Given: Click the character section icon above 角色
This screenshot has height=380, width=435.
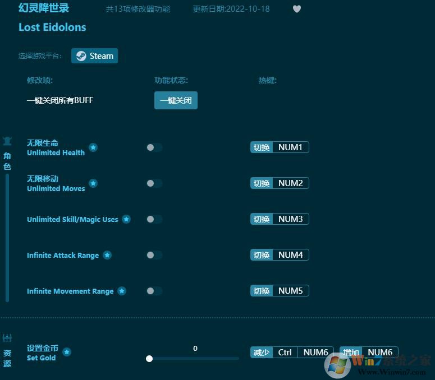Looking at the screenshot, I should pos(7,141).
